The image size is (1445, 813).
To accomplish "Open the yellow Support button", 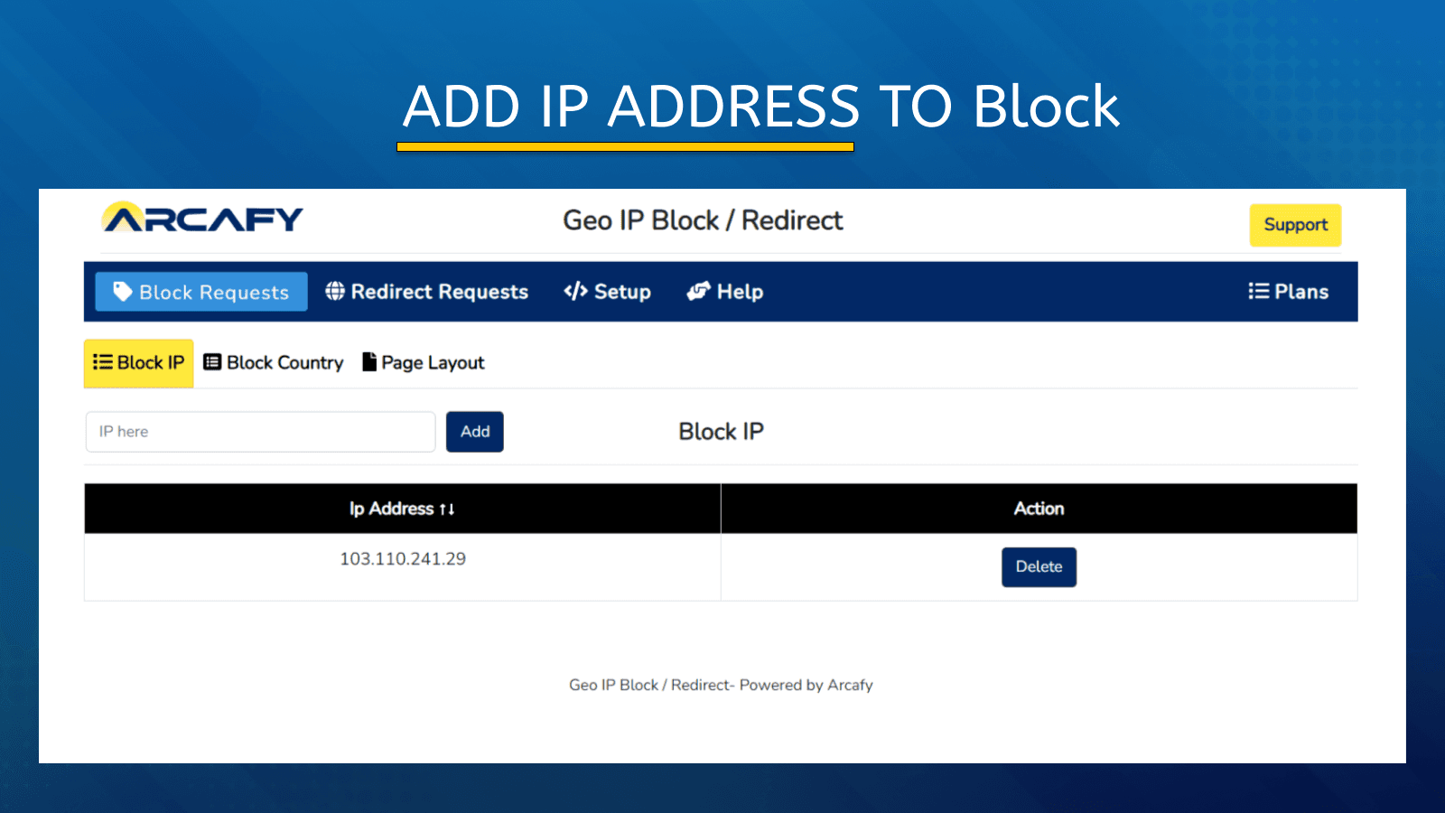I will point(1295,225).
